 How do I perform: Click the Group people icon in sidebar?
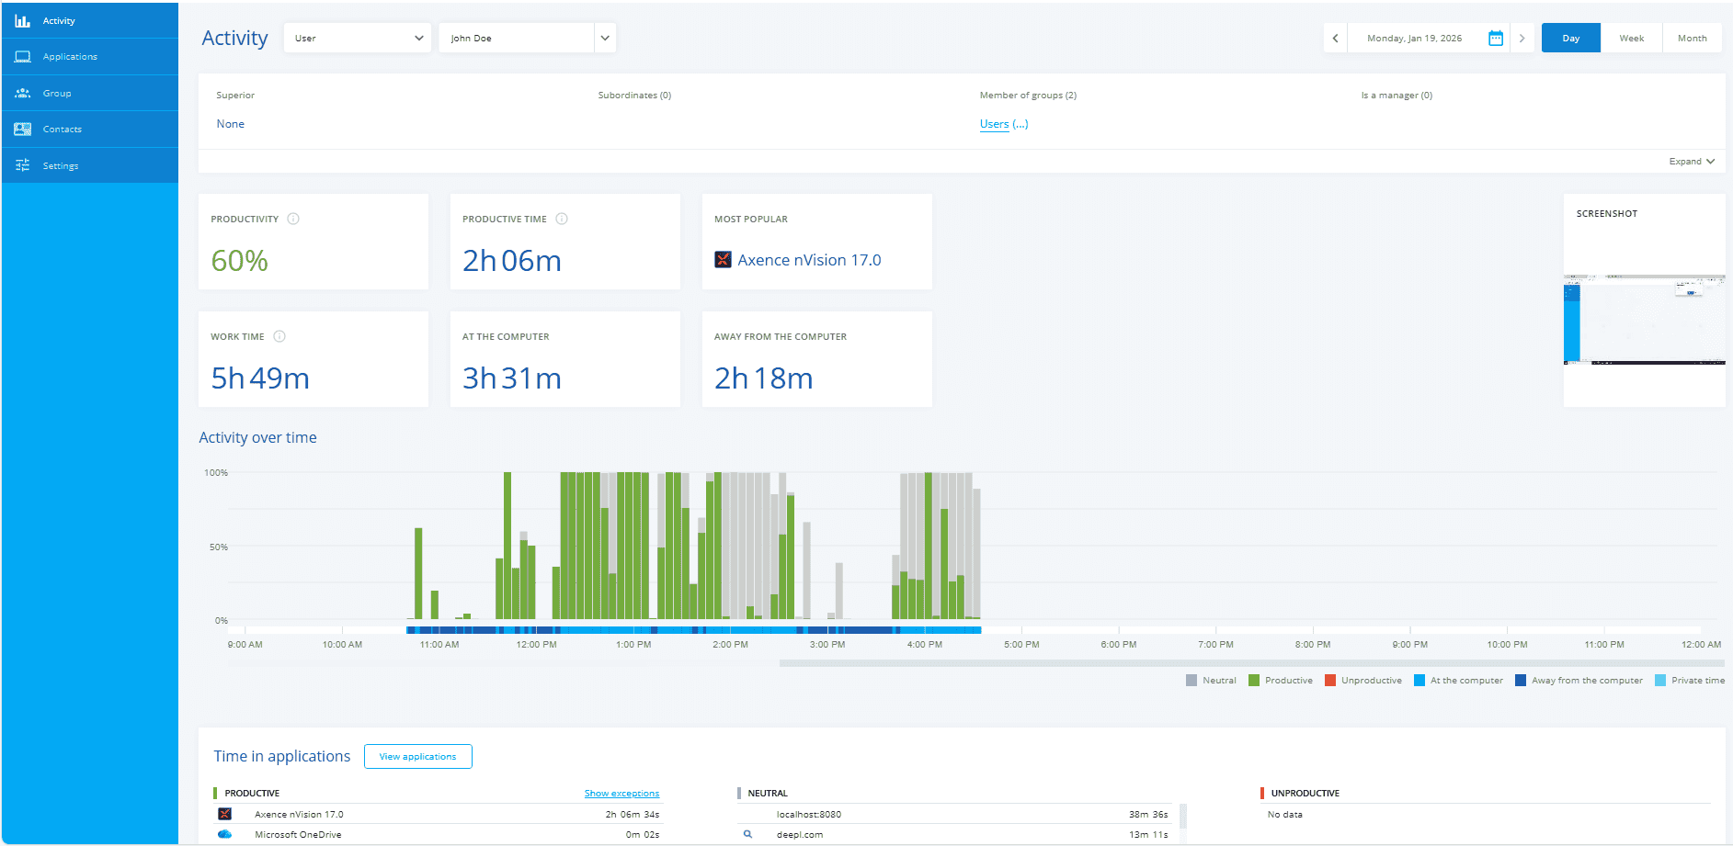click(x=22, y=94)
